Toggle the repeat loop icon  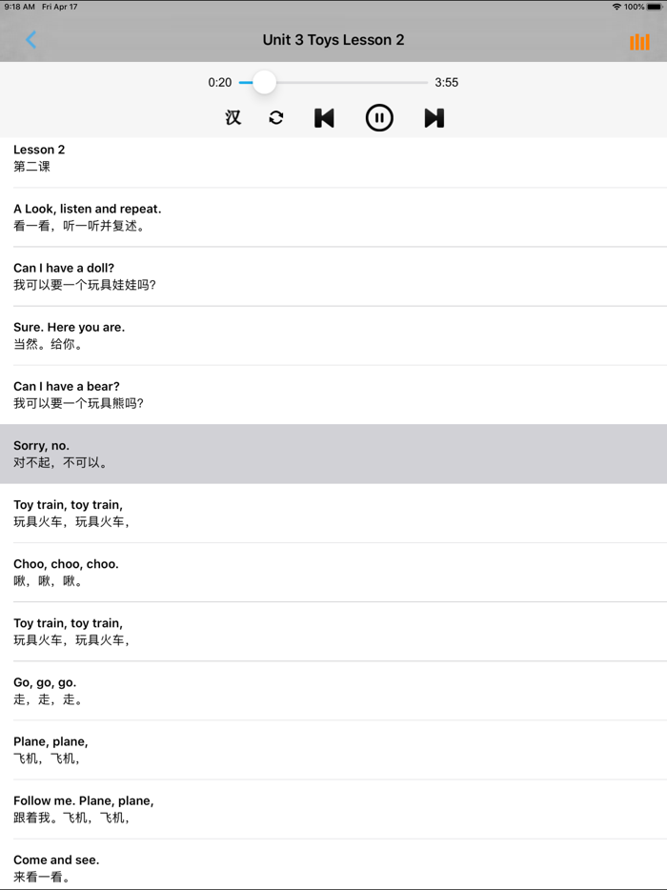276,118
